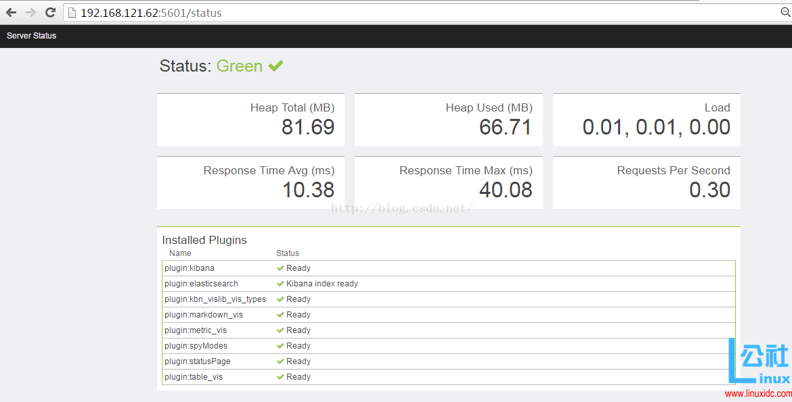
Task: Click the checkmark icon for plugin:elasticsearch
Action: tap(280, 284)
